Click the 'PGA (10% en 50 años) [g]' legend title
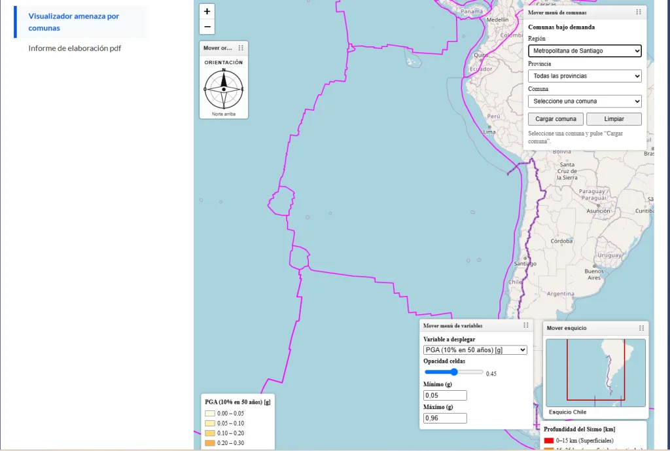Image resolution: width=670 pixels, height=451 pixels. (x=238, y=402)
